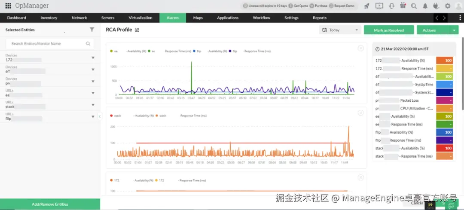Open the Today date range dropdown
464x210 pixels.
click(340, 30)
